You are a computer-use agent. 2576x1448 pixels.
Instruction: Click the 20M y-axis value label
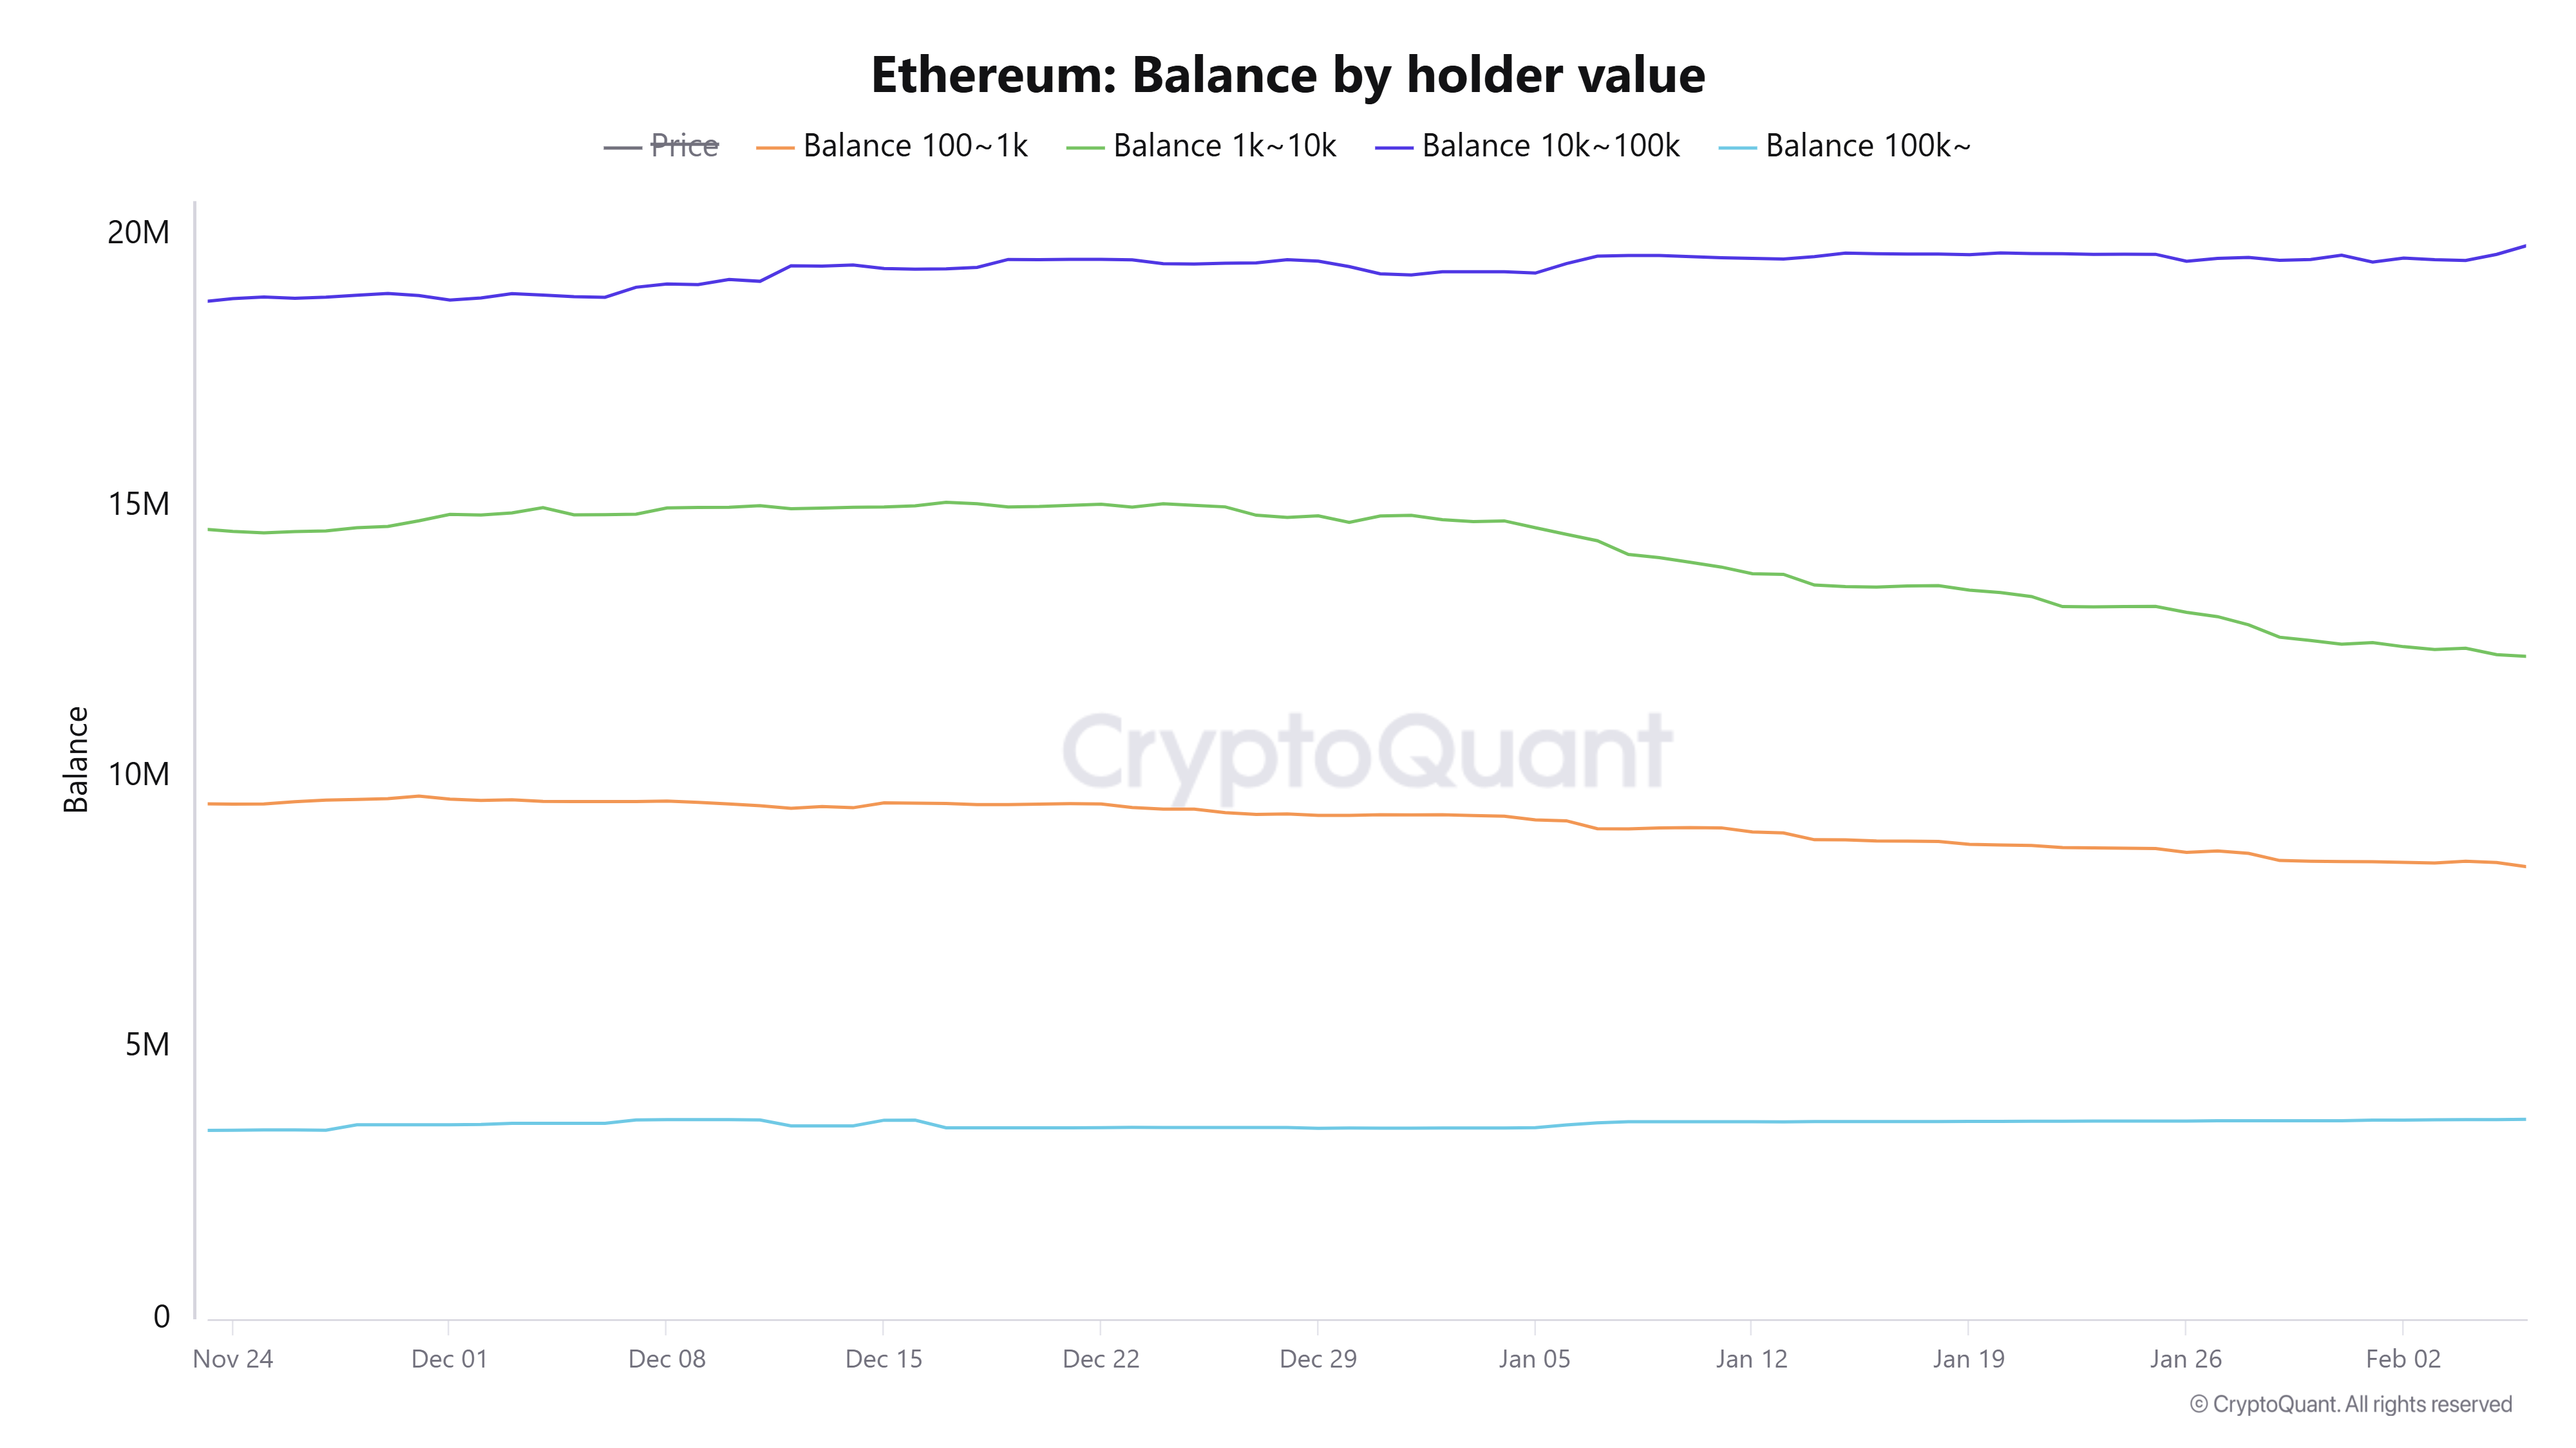point(138,232)
